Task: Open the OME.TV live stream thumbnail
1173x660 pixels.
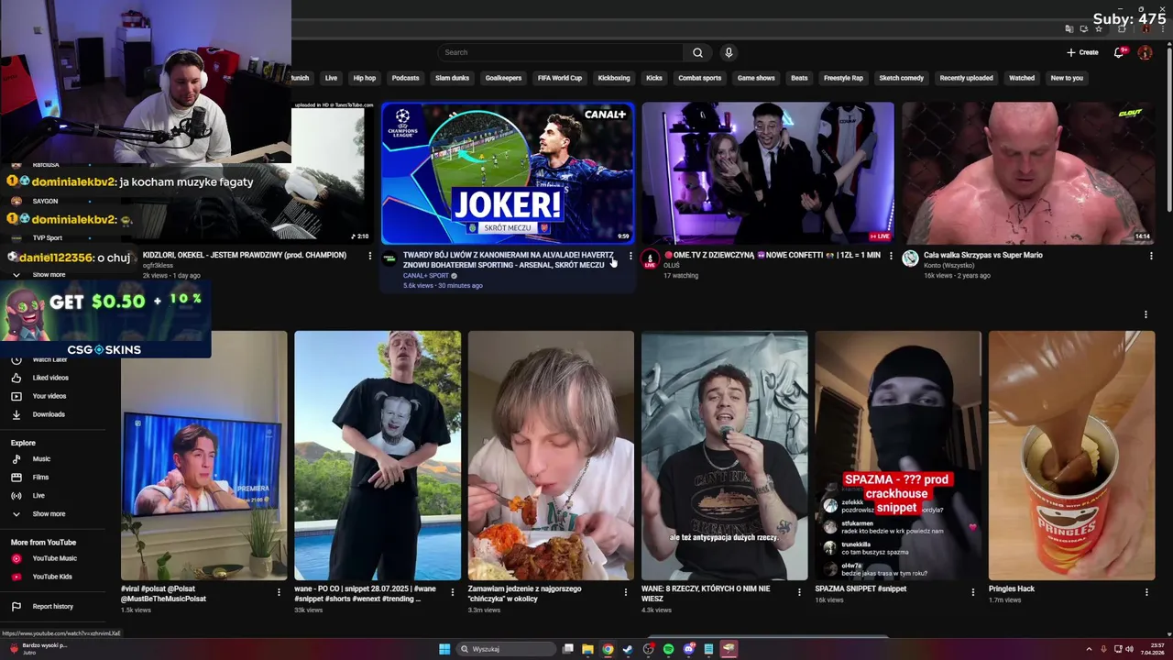Action: (768, 173)
